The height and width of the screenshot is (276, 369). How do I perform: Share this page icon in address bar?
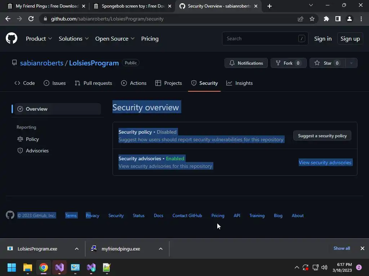[301, 19]
